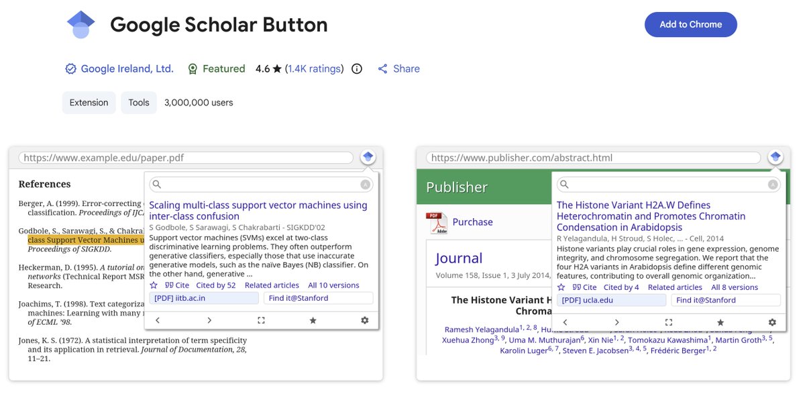Click the verified publisher badge icon
This screenshot has height=394, width=805.
coord(70,68)
